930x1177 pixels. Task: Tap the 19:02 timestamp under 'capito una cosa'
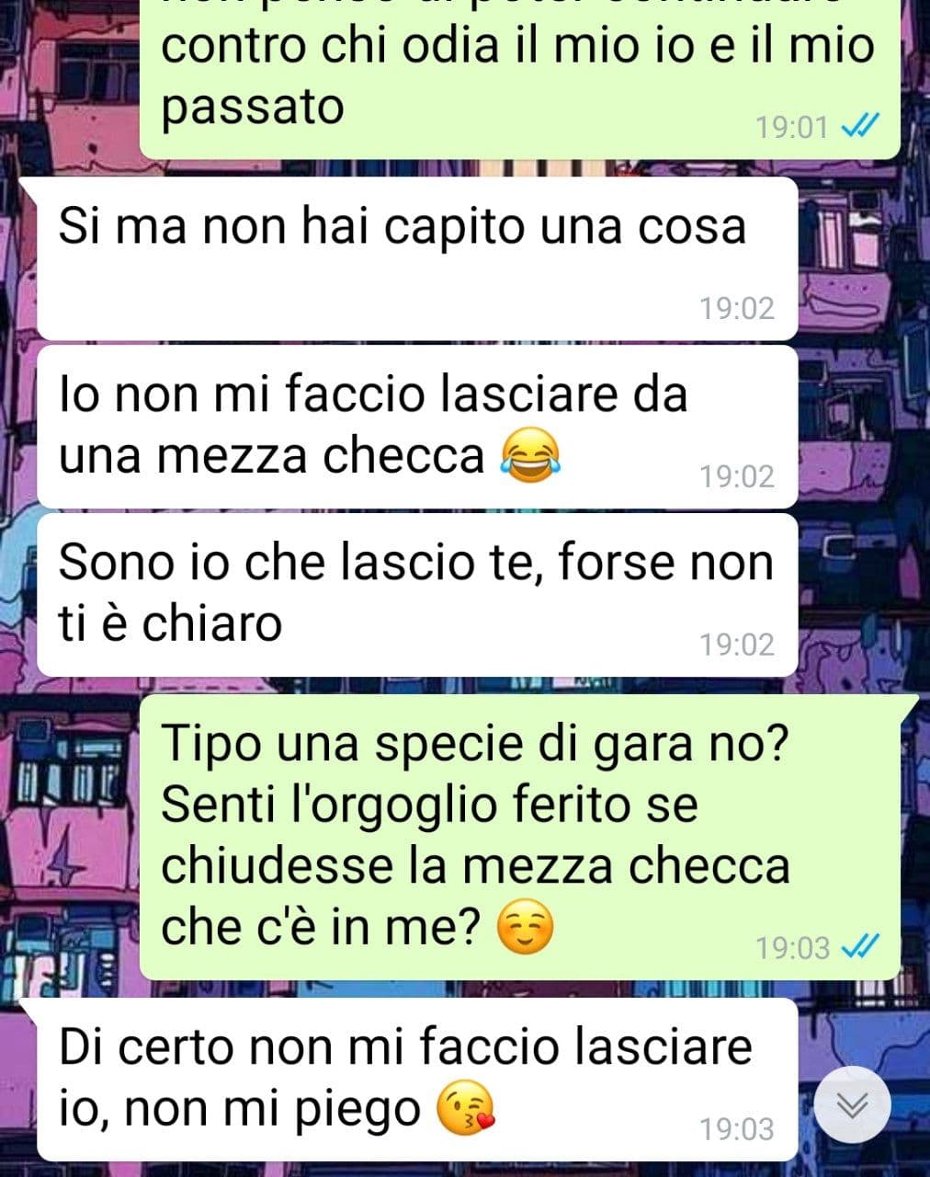pos(737,308)
